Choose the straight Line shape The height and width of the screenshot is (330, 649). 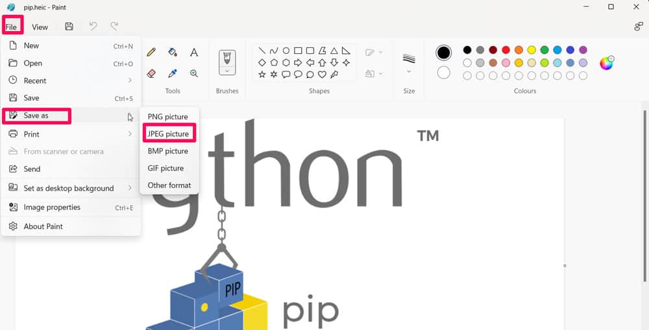coord(262,51)
